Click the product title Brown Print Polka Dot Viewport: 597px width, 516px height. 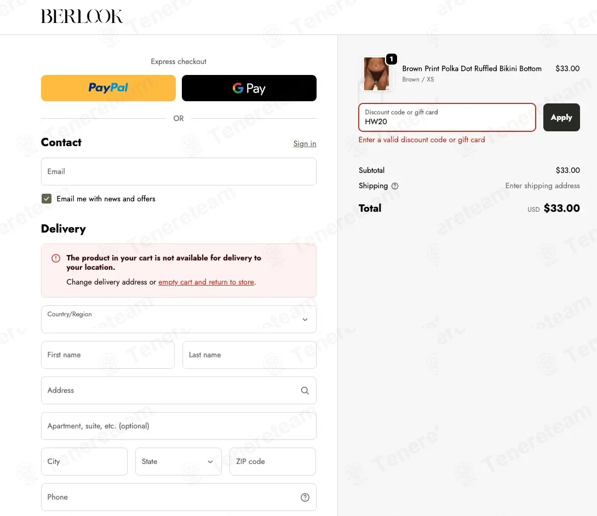pos(472,68)
